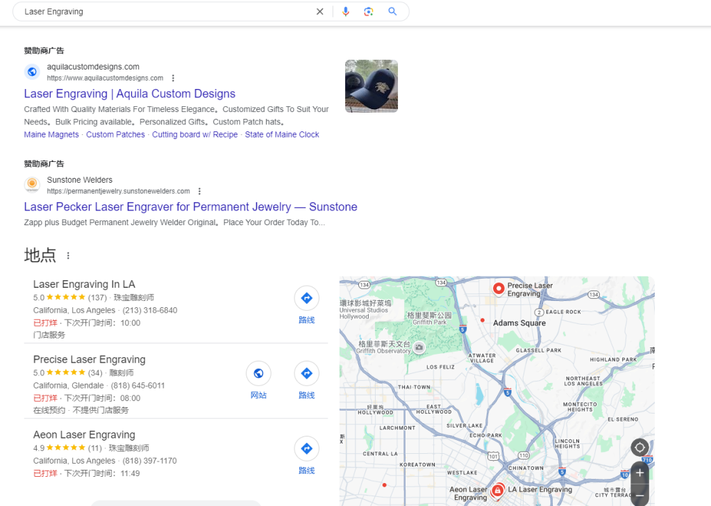
Task: Click the engraved hat ad thumbnail
Action: click(x=371, y=86)
